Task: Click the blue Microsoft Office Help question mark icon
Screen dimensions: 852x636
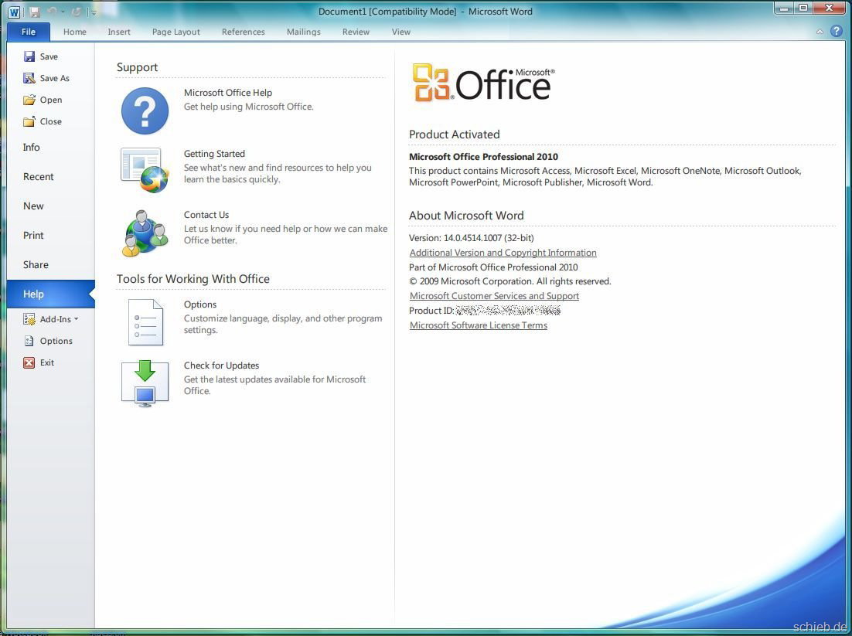Action: click(x=145, y=111)
